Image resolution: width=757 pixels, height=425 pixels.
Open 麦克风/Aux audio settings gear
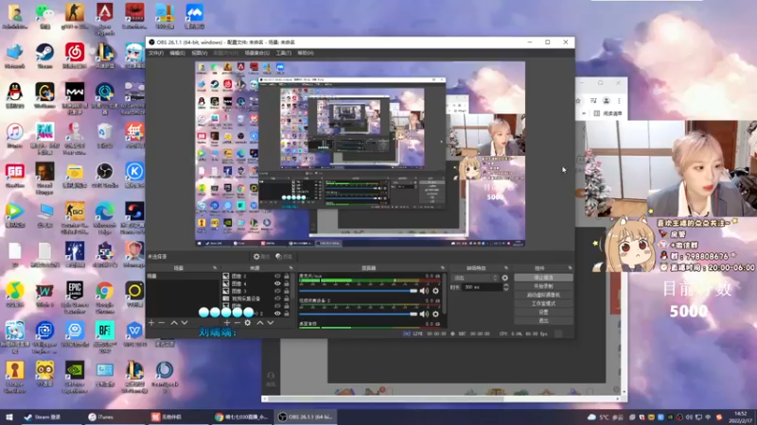pyautogui.click(x=435, y=291)
